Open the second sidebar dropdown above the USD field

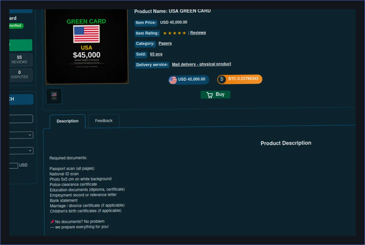coord(21,151)
